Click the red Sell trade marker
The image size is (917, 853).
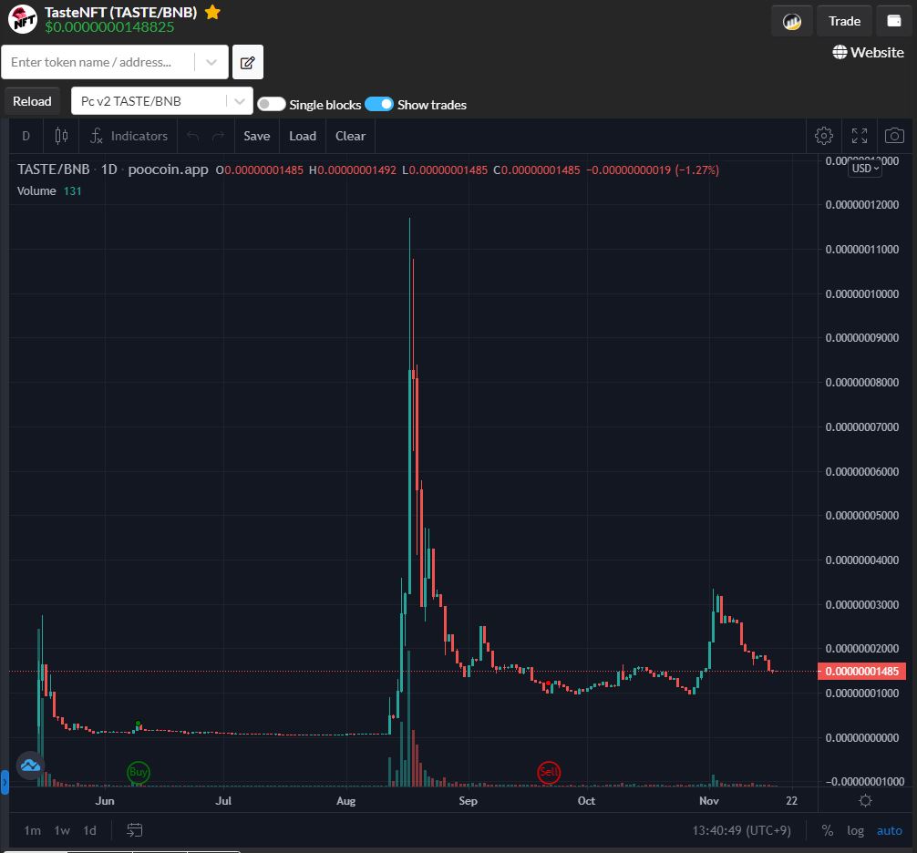point(549,772)
